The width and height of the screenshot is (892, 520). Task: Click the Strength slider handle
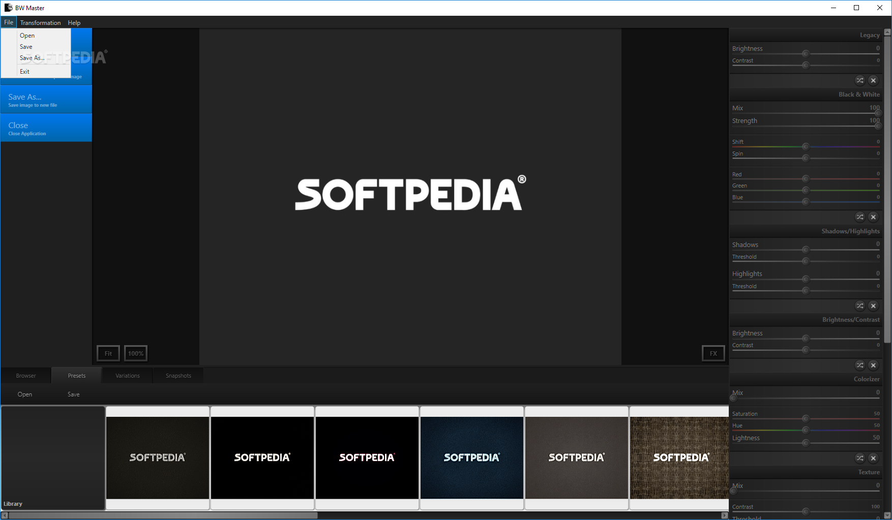[x=878, y=126]
